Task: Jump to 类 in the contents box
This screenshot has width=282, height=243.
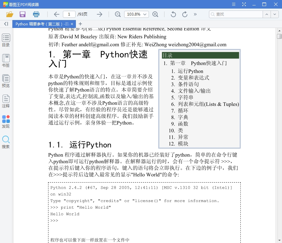Action: click(180, 131)
